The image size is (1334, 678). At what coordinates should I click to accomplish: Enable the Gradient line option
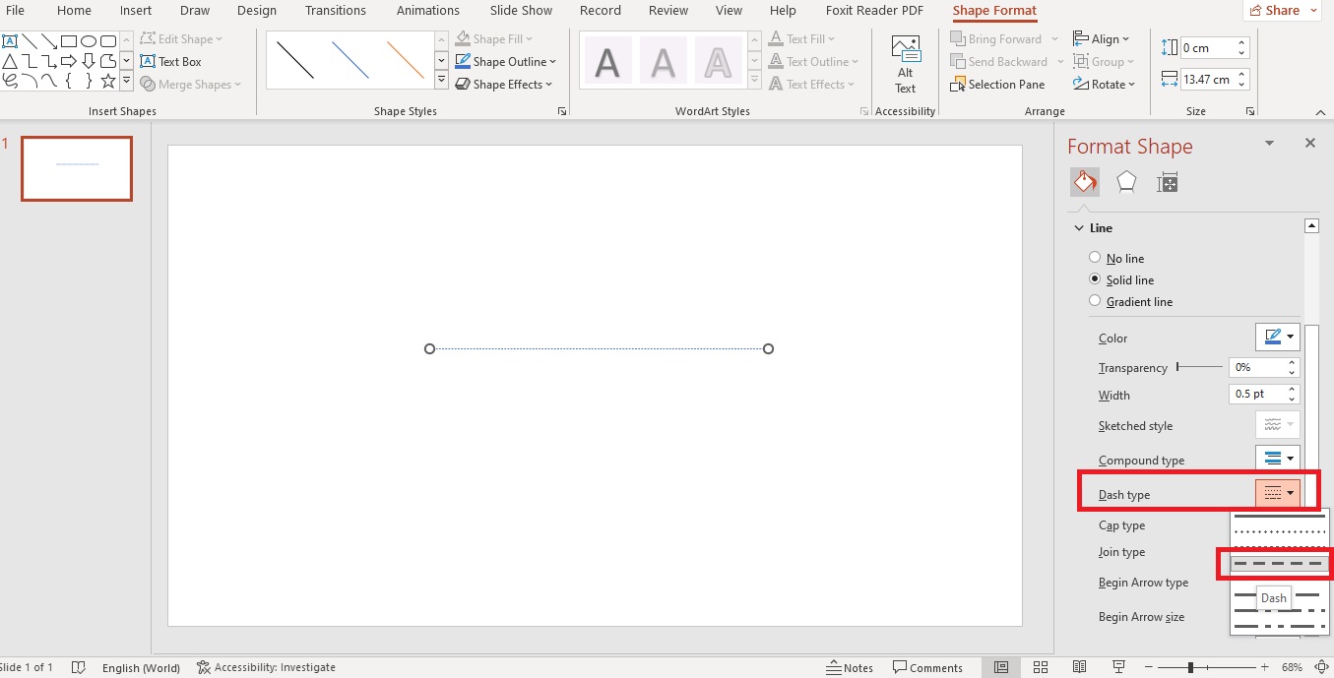tap(1094, 301)
